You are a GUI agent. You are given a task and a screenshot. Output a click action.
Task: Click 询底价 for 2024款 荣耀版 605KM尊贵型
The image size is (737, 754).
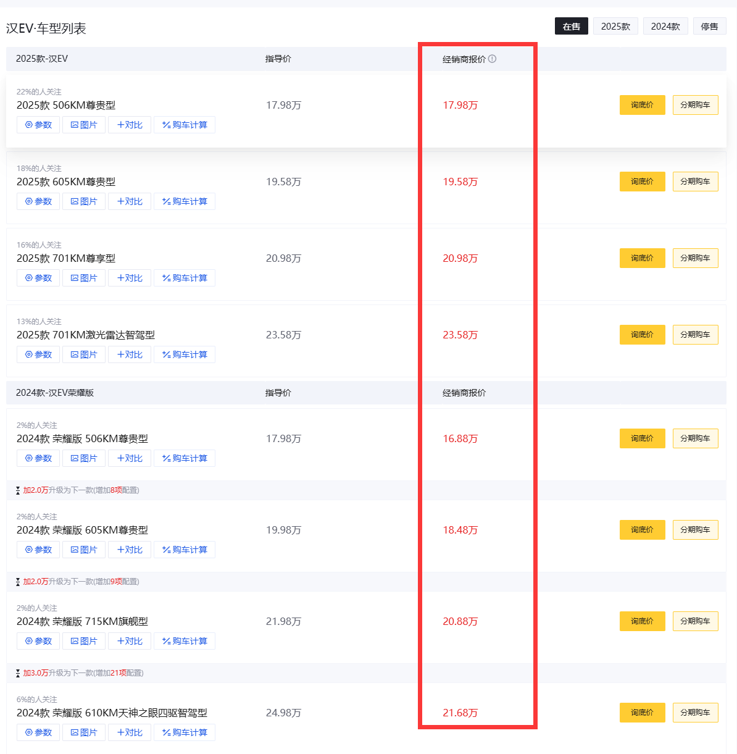(x=643, y=530)
